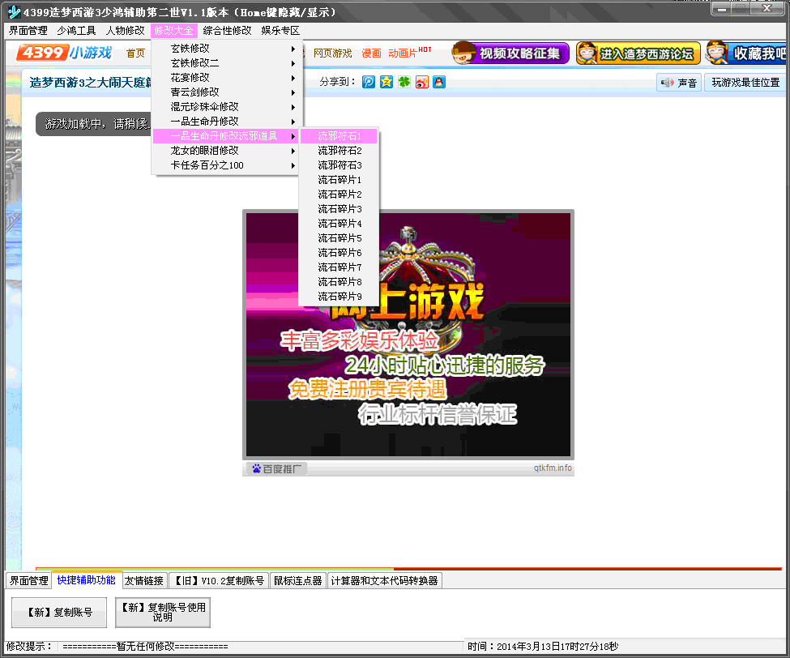790x658 pixels.
Task: Share to Tencent Weibo icon
Action: [369, 82]
